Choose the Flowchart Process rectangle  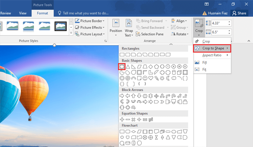click(122, 132)
